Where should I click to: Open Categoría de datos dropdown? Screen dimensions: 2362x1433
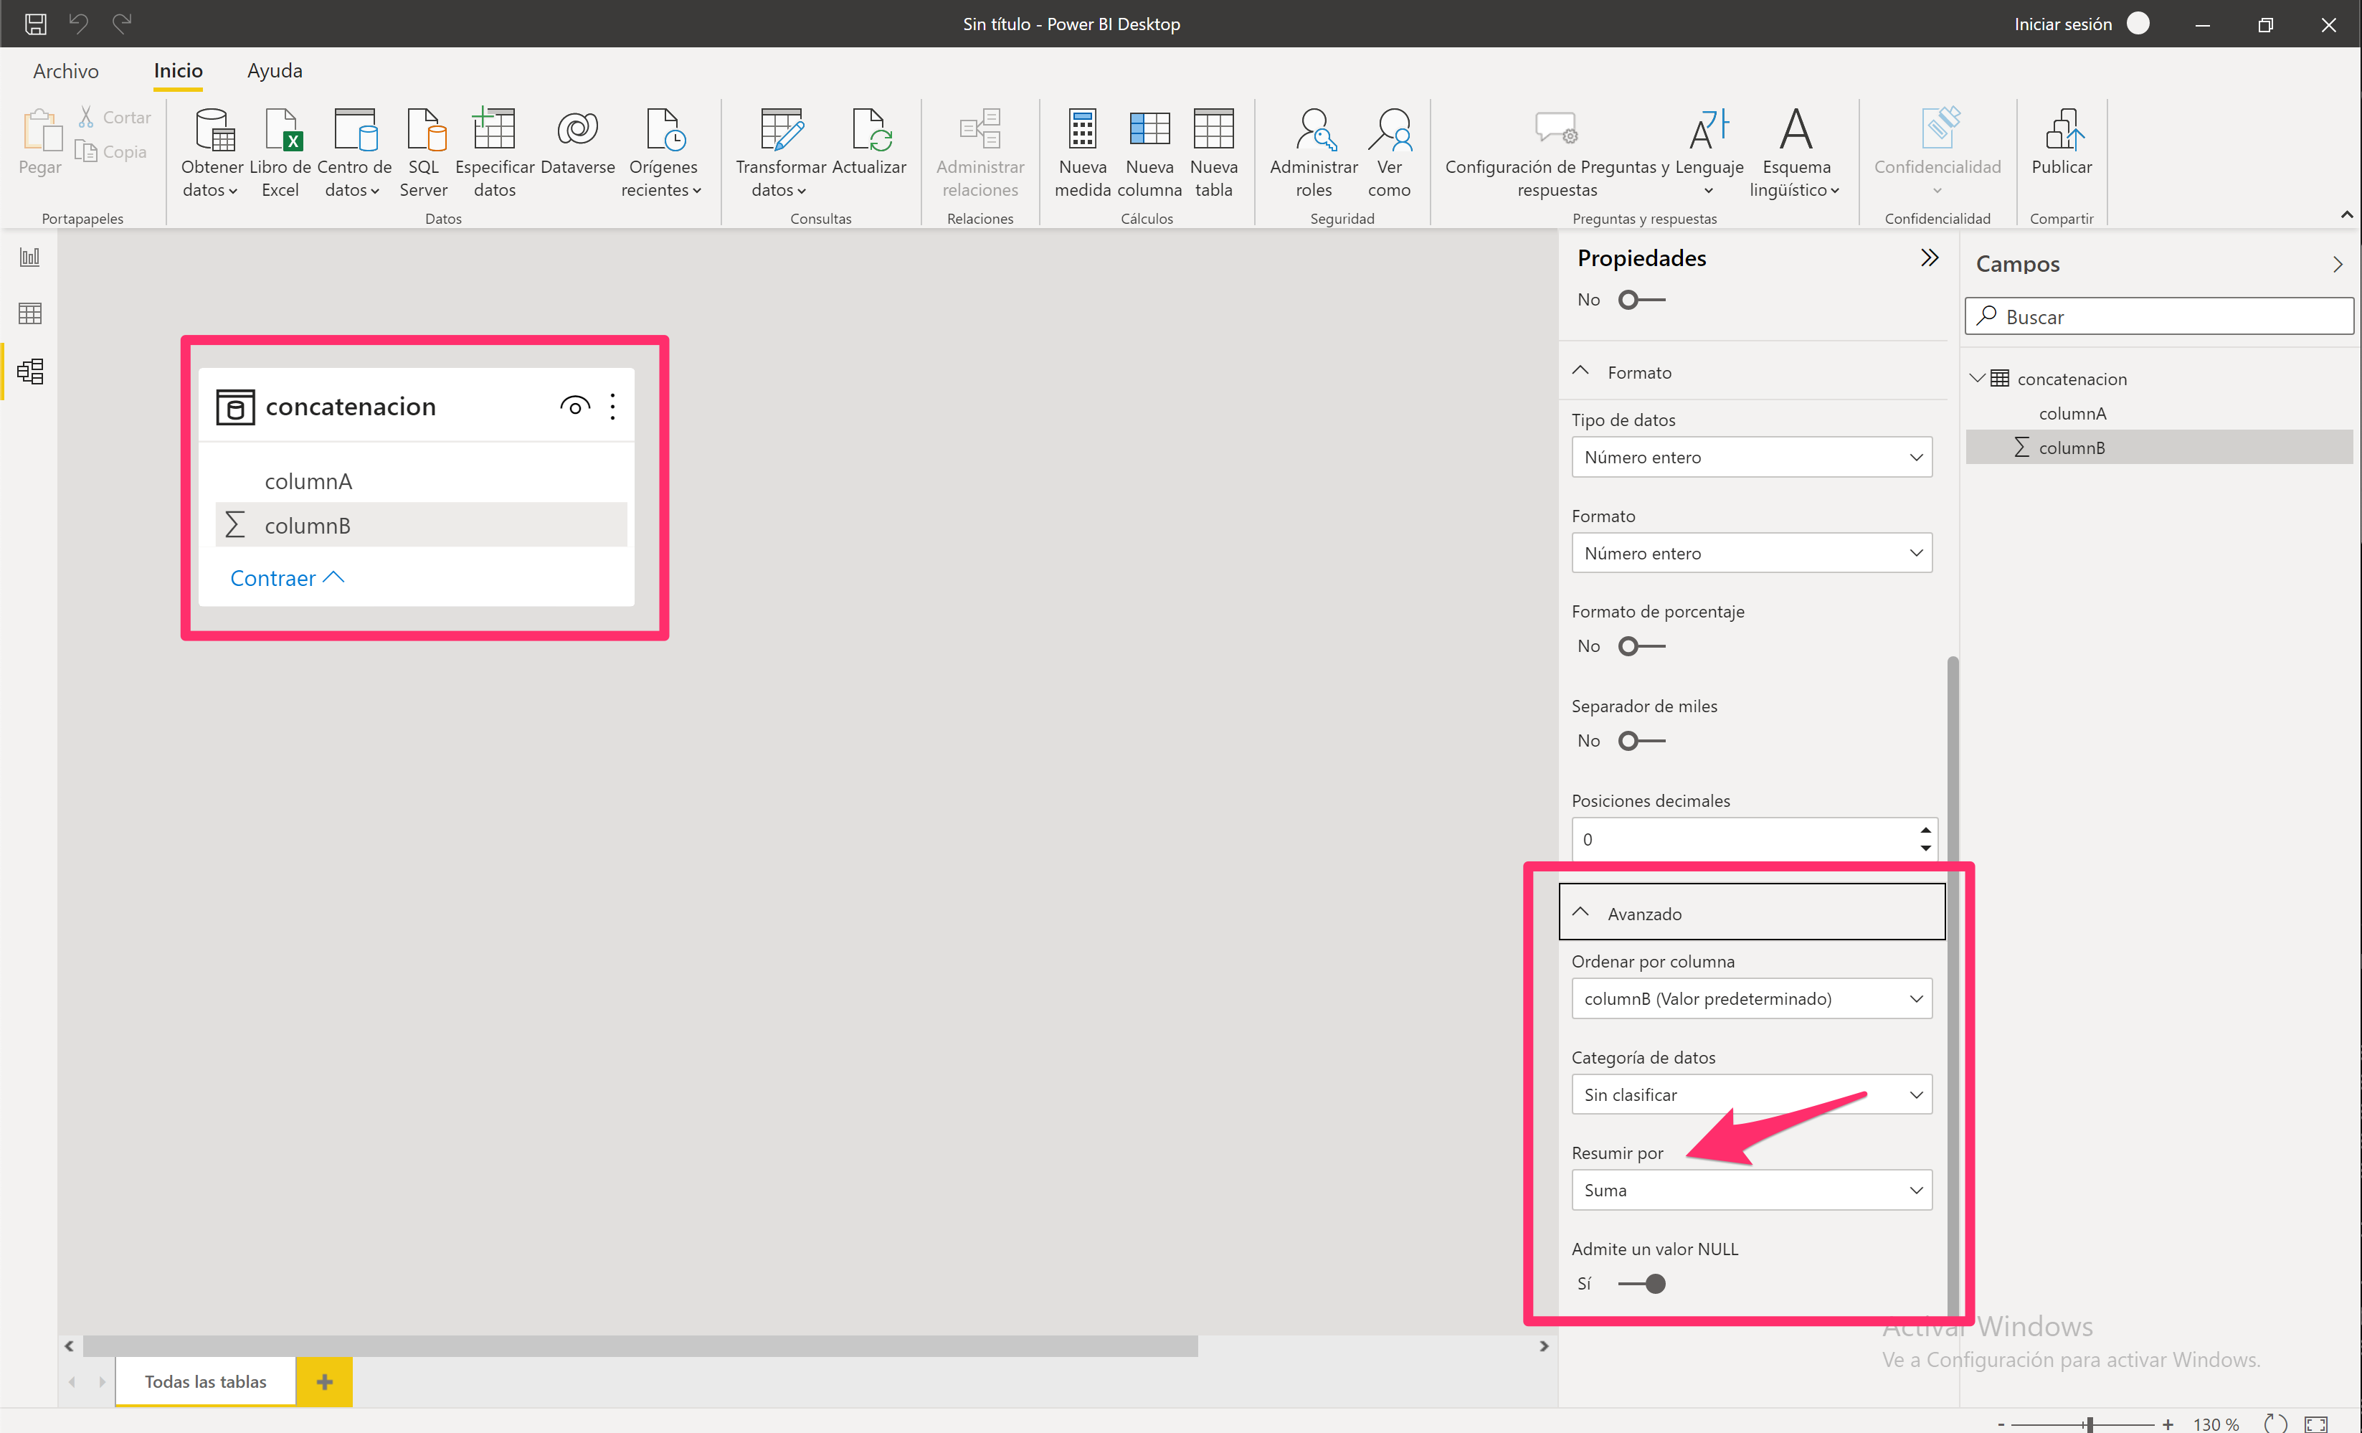click(1751, 1094)
